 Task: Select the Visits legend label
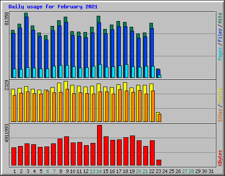[220, 96]
